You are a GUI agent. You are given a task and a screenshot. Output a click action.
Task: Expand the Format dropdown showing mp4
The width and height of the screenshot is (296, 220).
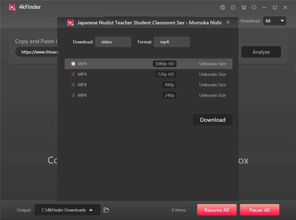coord(172,42)
